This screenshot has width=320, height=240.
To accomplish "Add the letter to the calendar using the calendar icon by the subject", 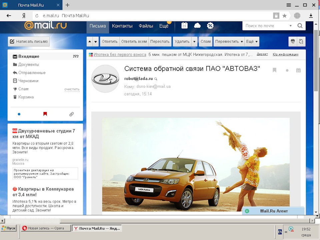I will click(298, 70).
